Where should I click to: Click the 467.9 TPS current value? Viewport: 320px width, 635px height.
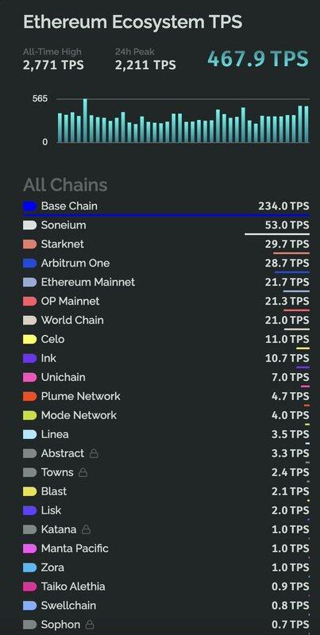point(258,58)
